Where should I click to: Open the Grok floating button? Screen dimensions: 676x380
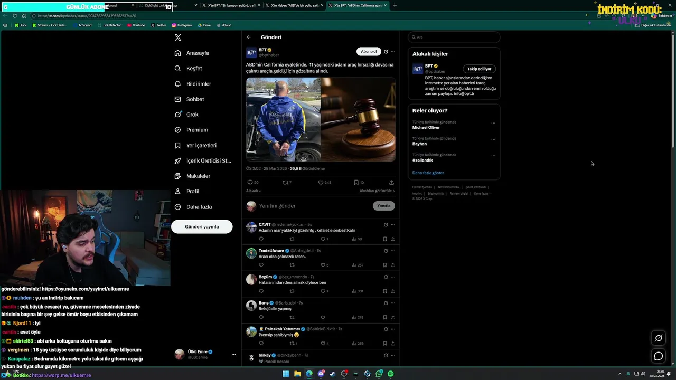(659, 338)
